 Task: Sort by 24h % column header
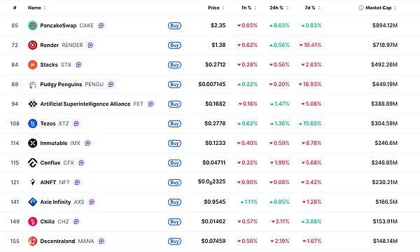[x=279, y=8]
